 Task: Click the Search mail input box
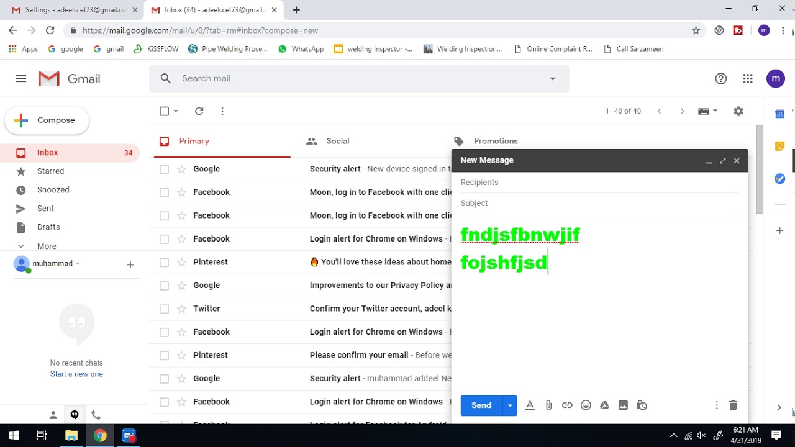359,78
